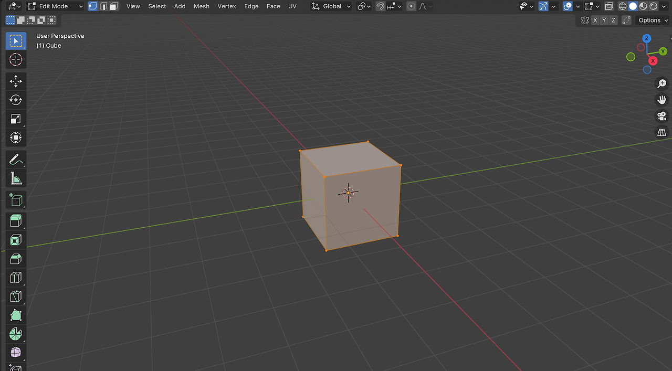Open the Select menu
672x371 pixels.
157,6
